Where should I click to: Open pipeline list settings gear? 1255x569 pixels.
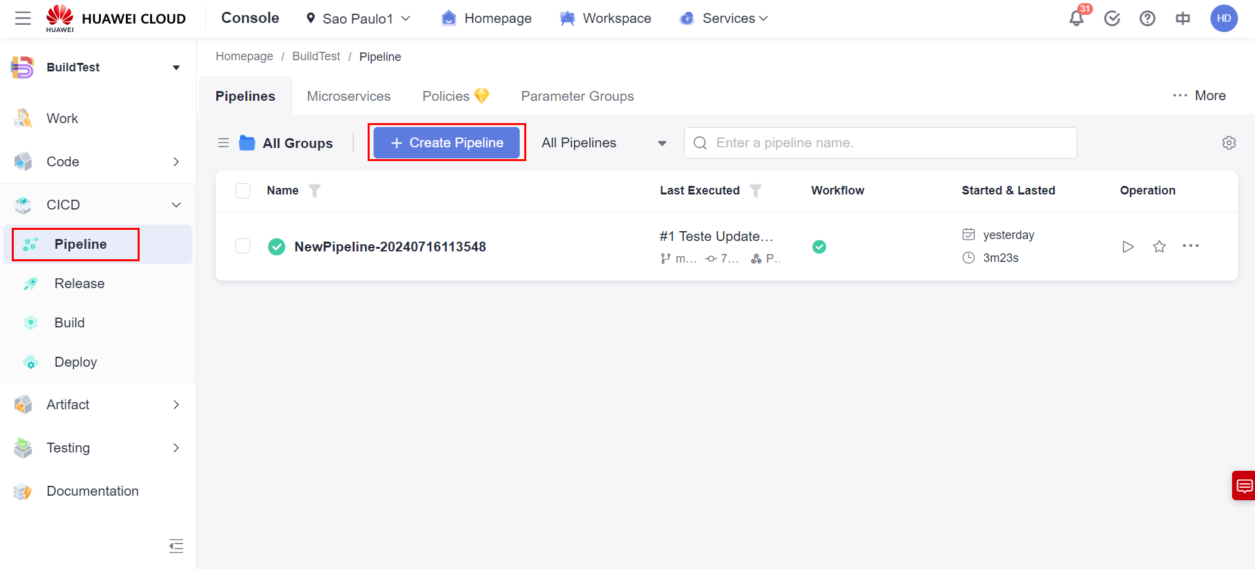coord(1229,143)
